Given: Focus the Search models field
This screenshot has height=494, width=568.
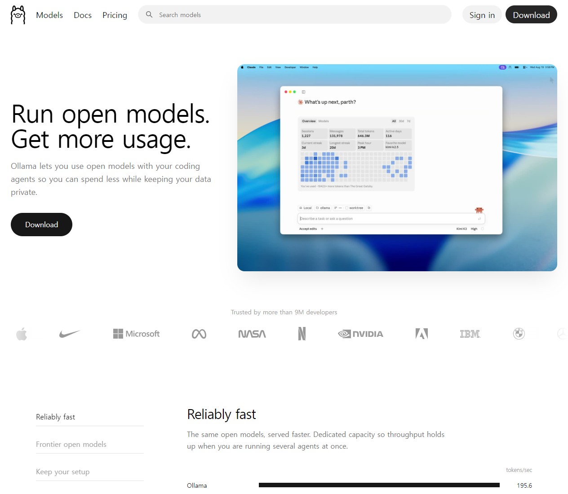Looking at the screenshot, I should pos(295,14).
